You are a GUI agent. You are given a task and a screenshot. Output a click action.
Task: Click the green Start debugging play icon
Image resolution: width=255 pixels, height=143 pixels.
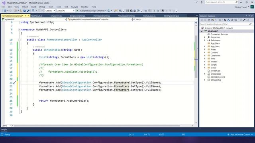point(77,11)
